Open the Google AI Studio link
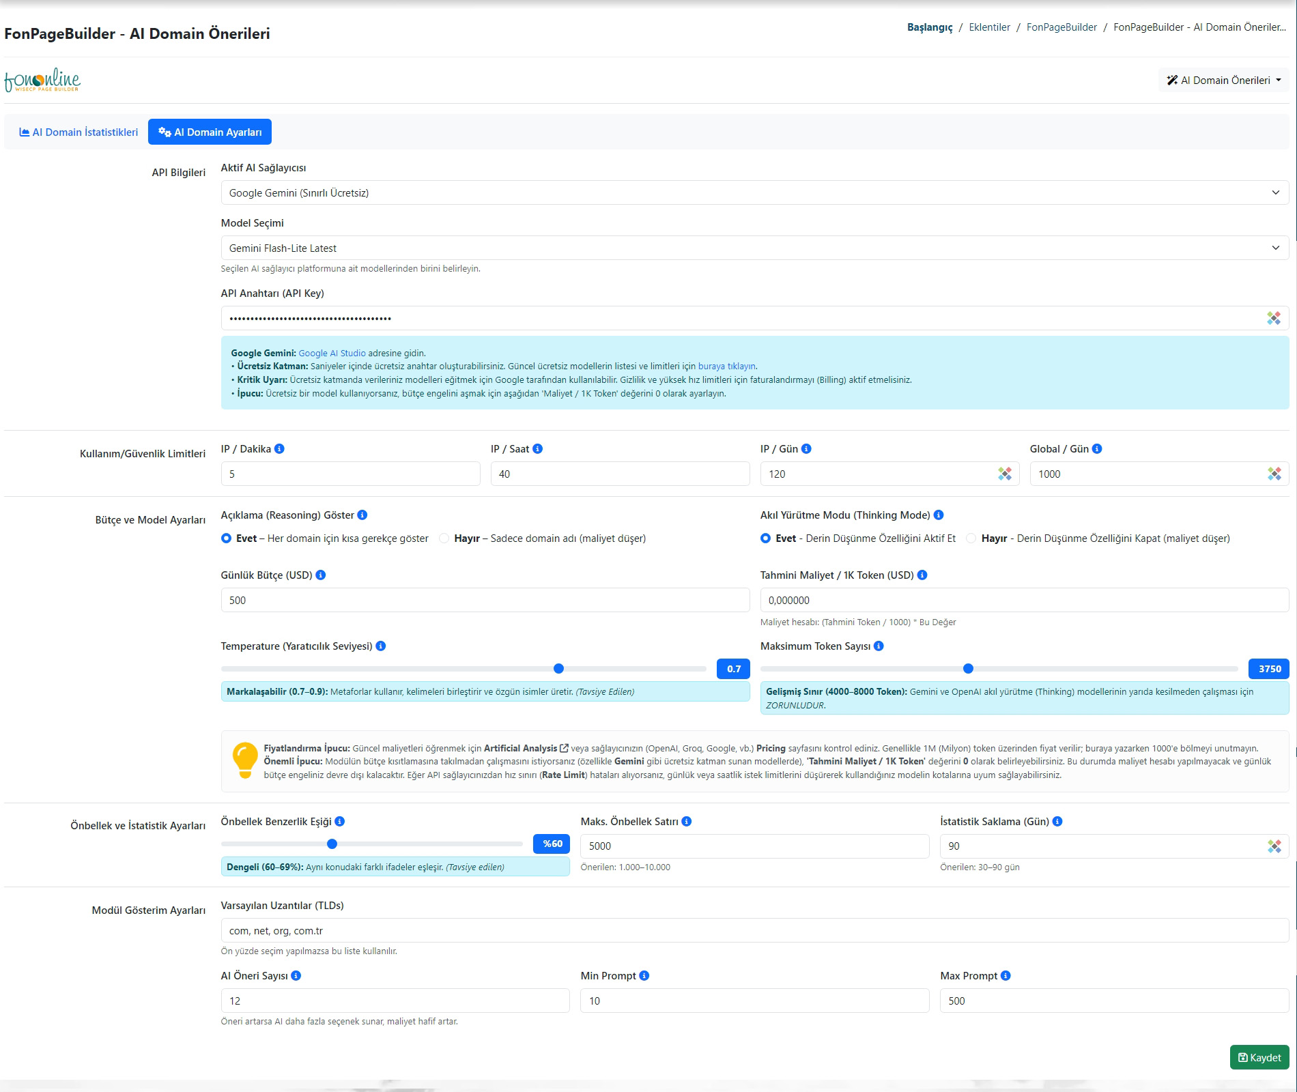Image resolution: width=1297 pixels, height=1092 pixels. pyautogui.click(x=332, y=354)
